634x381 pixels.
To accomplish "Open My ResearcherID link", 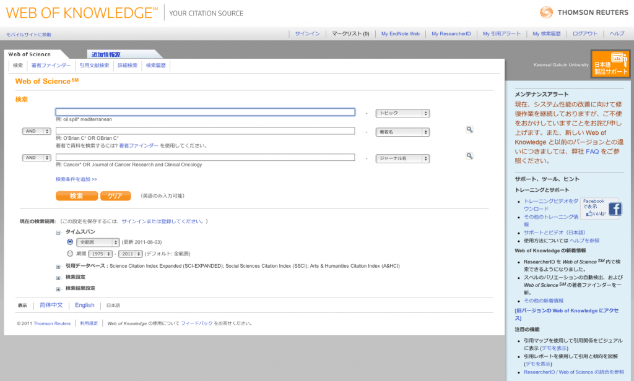I will tap(451, 34).
